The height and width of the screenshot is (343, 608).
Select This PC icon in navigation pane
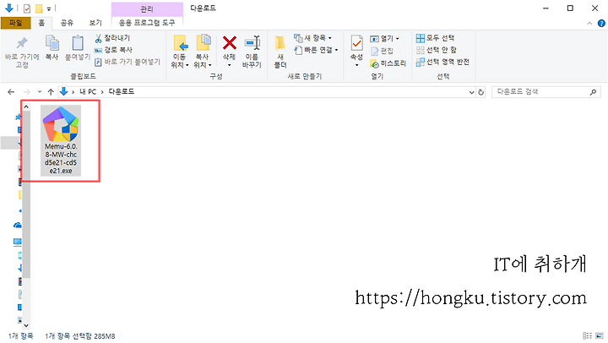[18, 242]
